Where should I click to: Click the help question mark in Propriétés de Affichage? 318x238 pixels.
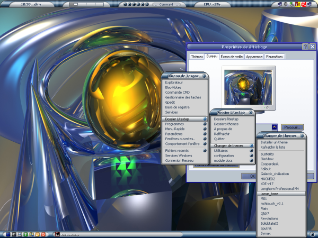[x=305, y=47]
